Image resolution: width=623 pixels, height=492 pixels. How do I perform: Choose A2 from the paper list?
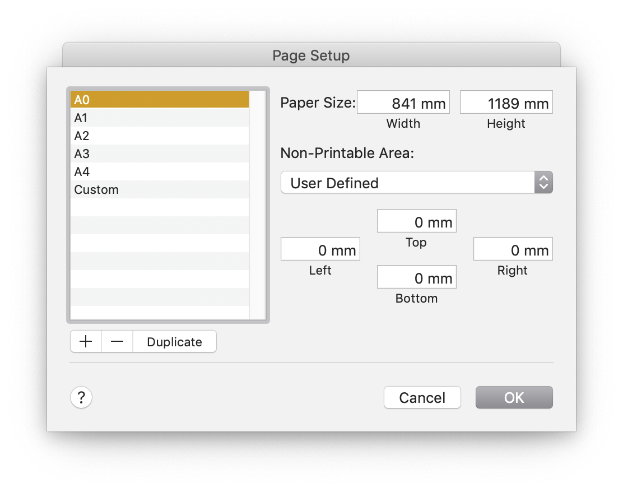(159, 136)
